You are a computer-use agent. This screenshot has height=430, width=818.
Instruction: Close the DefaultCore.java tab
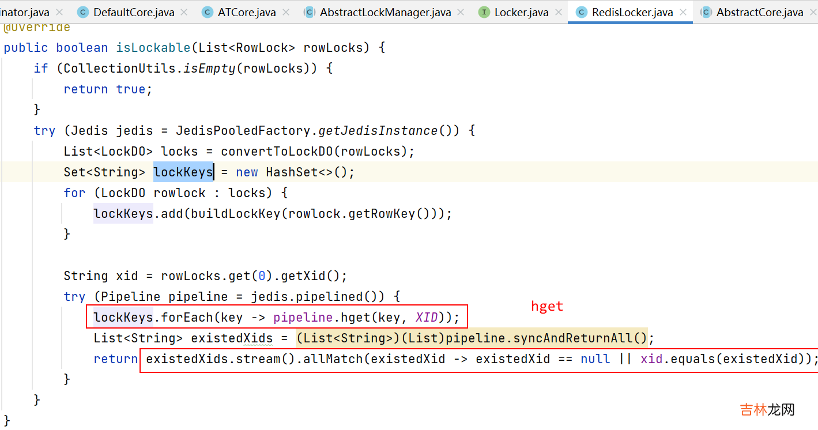184,12
